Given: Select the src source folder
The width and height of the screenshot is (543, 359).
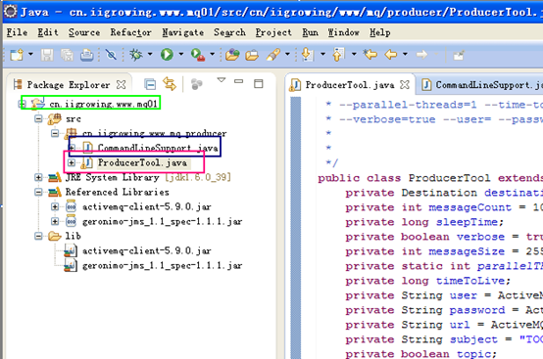Looking at the screenshot, I should pos(74,119).
